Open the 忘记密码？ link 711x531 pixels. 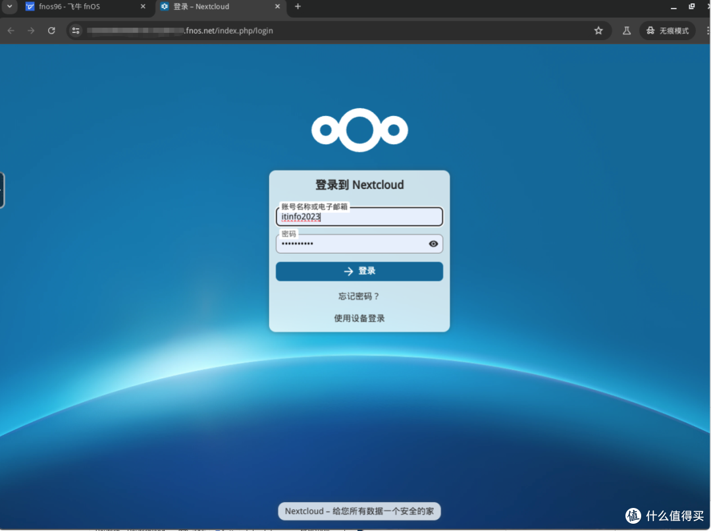tap(359, 296)
